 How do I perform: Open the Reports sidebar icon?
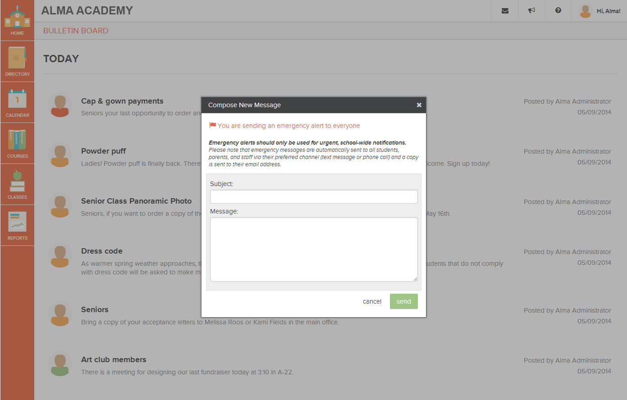17,223
